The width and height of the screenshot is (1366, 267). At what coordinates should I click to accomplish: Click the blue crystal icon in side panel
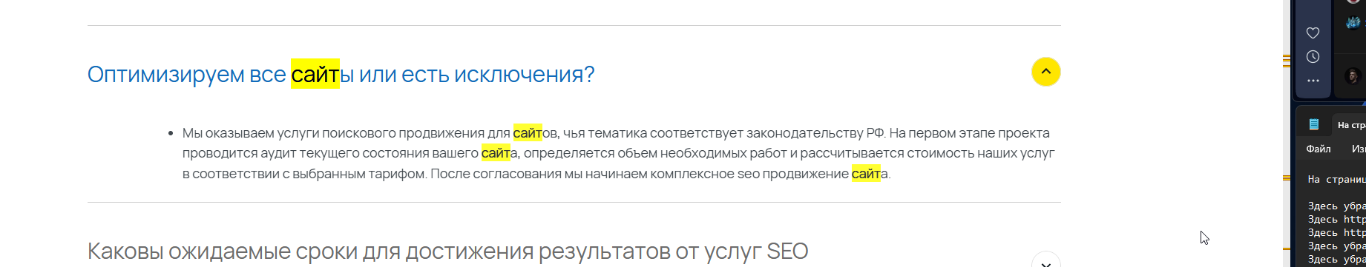click(x=1353, y=23)
